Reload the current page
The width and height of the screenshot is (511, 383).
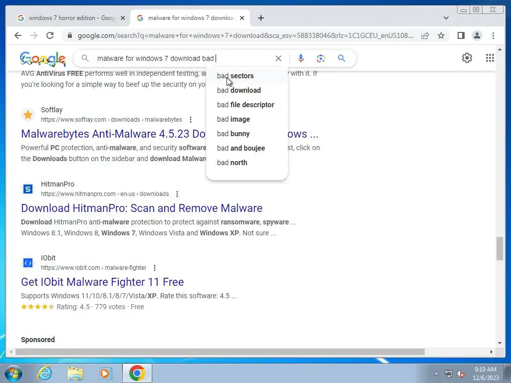click(x=50, y=35)
